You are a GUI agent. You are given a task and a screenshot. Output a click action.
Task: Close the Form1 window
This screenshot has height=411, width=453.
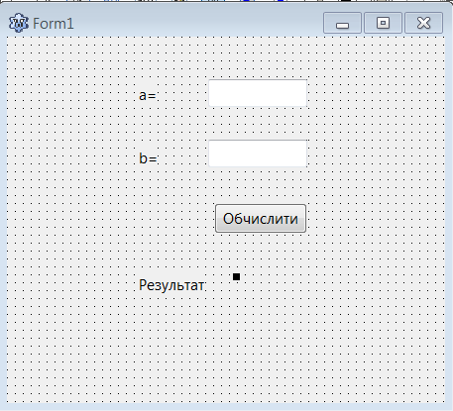click(x=424, y=23)
